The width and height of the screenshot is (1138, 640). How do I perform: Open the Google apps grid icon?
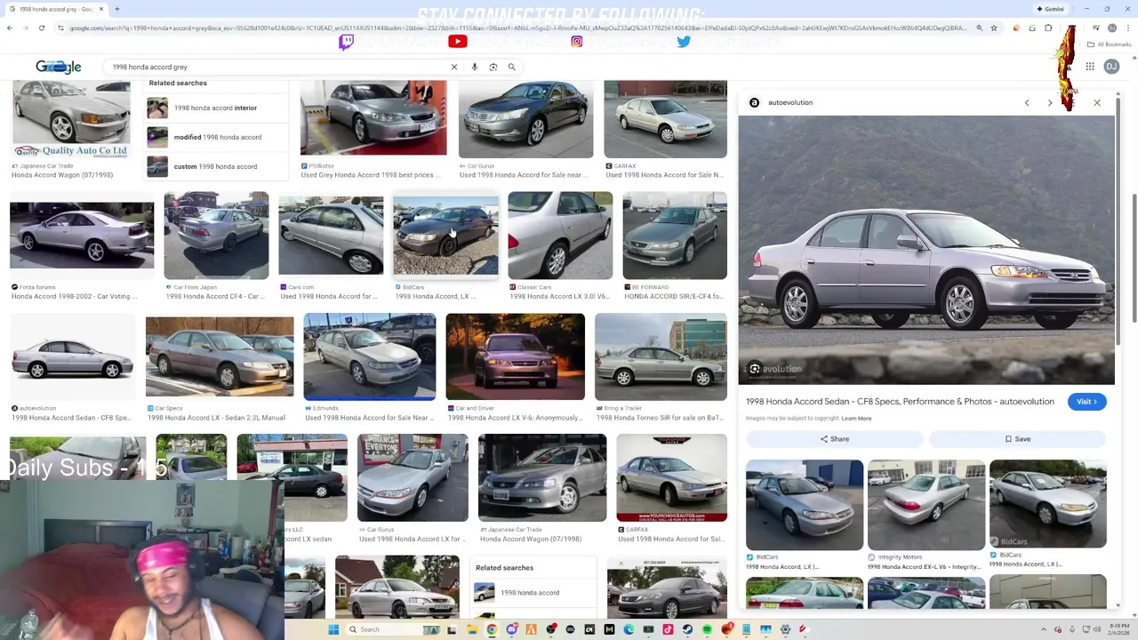[x=1089, y=67]
